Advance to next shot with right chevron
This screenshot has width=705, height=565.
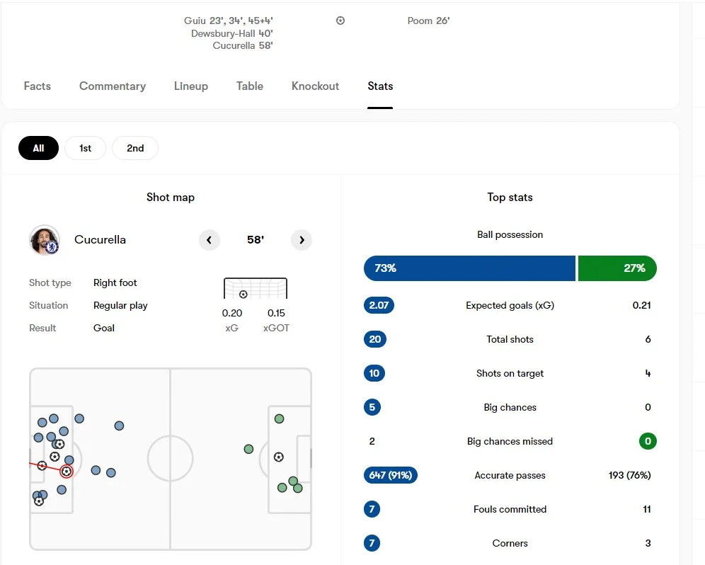302,240
